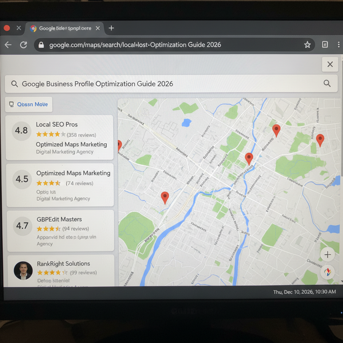The width and height of the screenshot is (343, 343).
Task: Select the Google tab in the tab strip
Action: (x=65, y=28)
